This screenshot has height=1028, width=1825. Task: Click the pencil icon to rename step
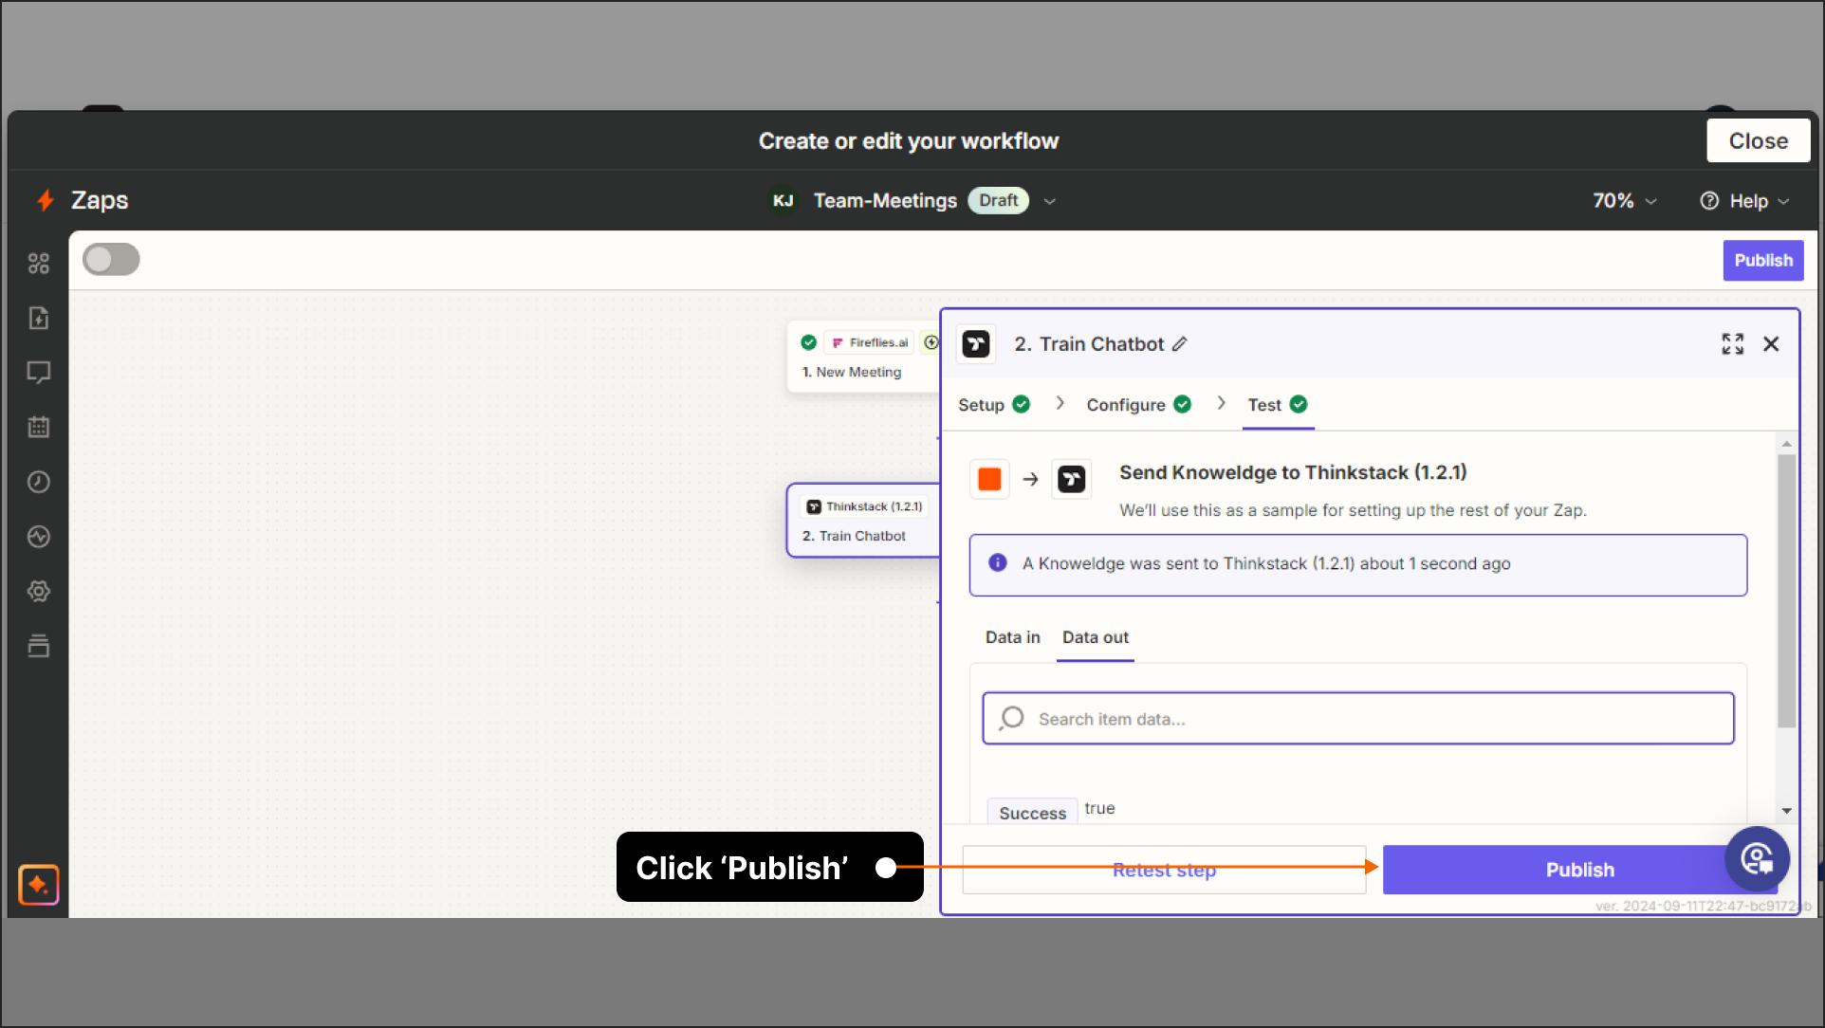click(1179, 344)
